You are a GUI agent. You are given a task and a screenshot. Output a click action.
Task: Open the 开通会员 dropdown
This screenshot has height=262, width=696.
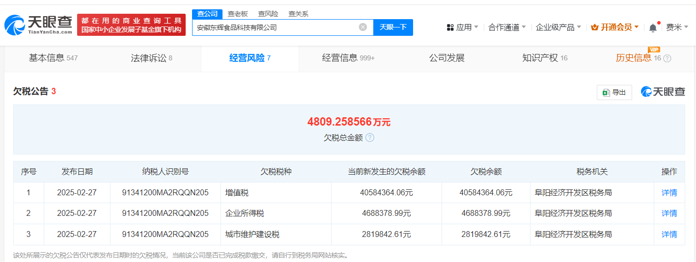(615, 27)
